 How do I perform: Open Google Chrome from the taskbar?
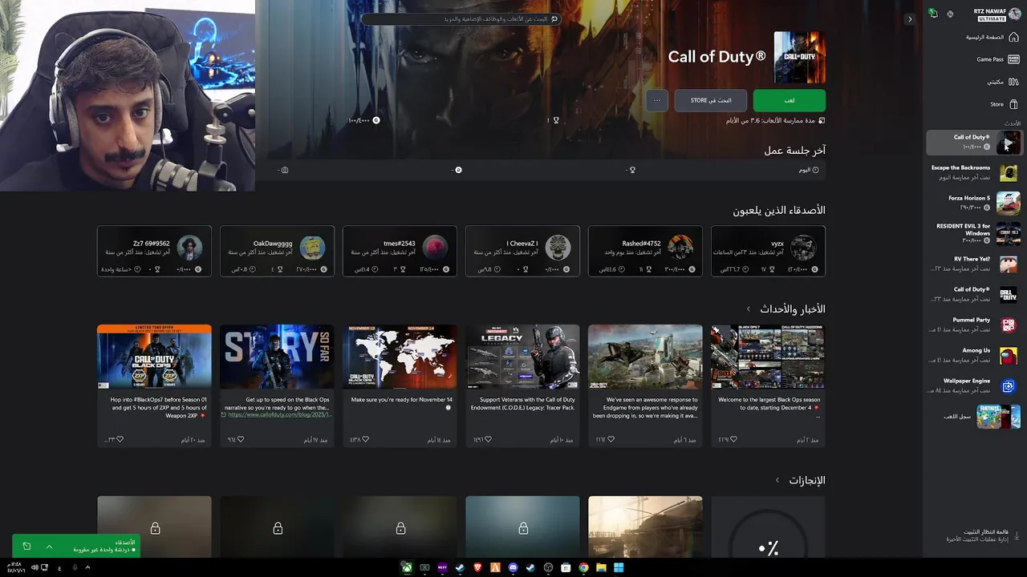[583, 567]
